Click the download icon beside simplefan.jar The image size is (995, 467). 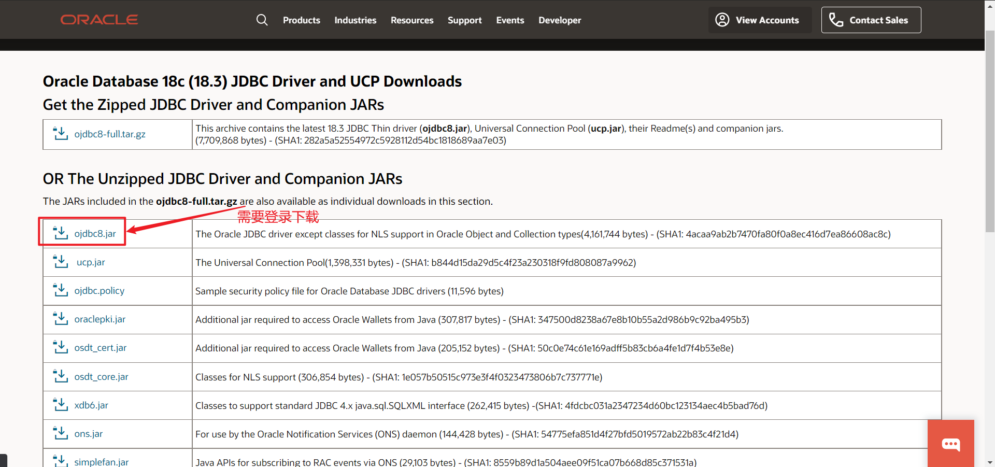61,460
